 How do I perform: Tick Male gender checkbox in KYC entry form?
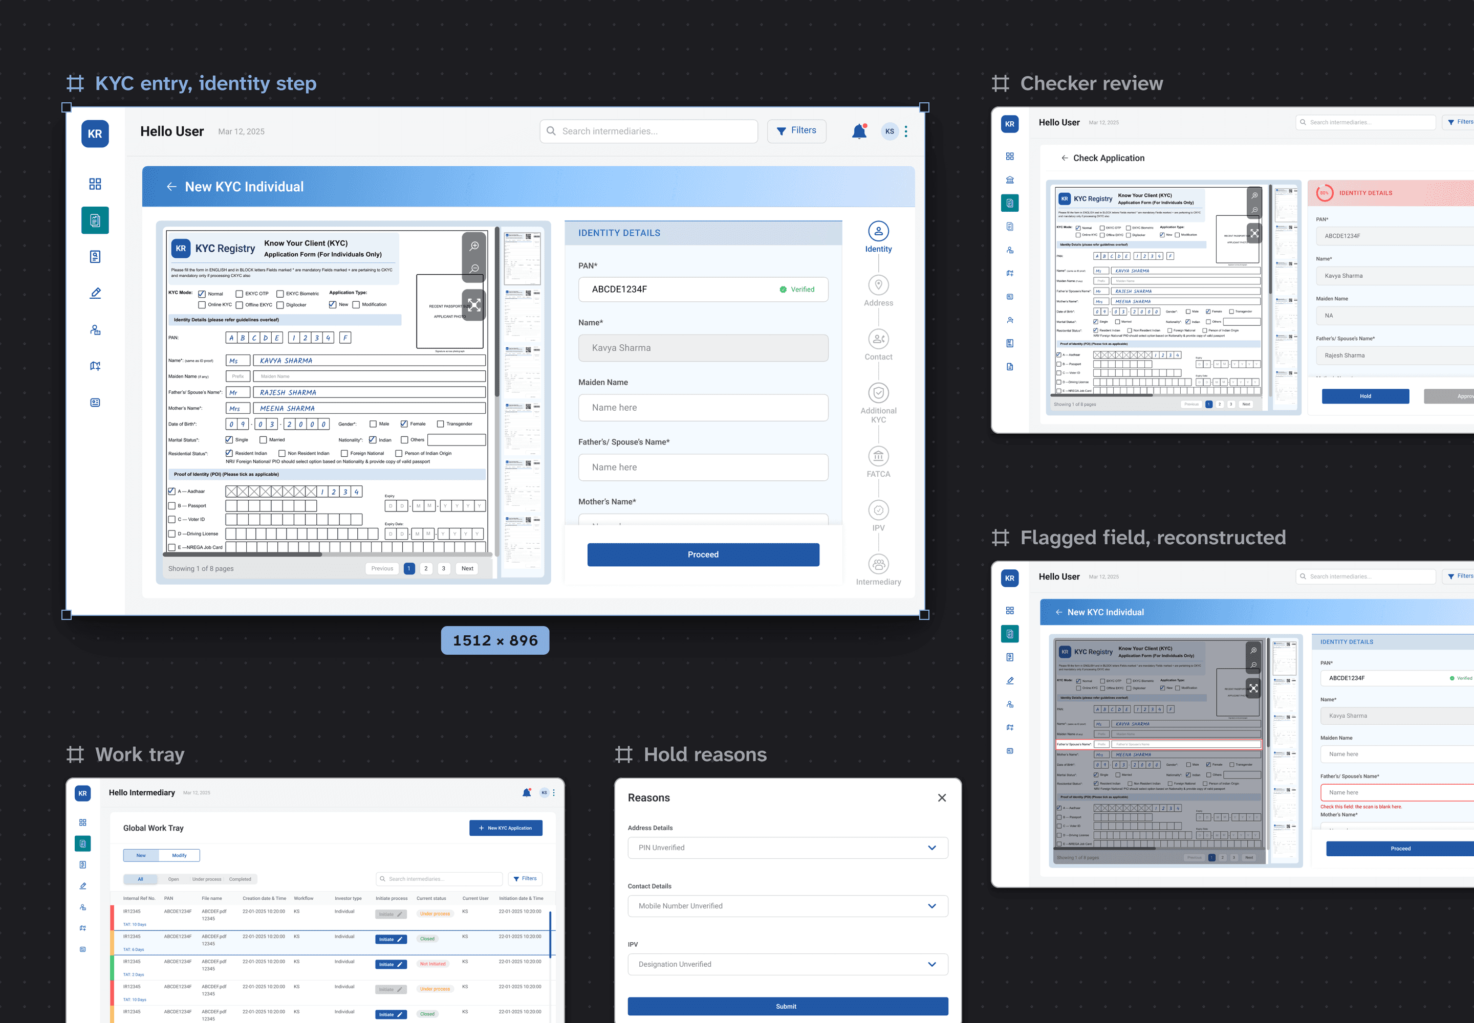pos(373,425)
